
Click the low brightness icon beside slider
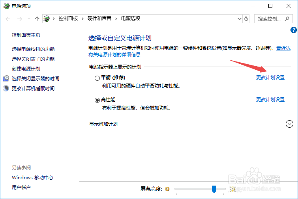tap(167, 189)
